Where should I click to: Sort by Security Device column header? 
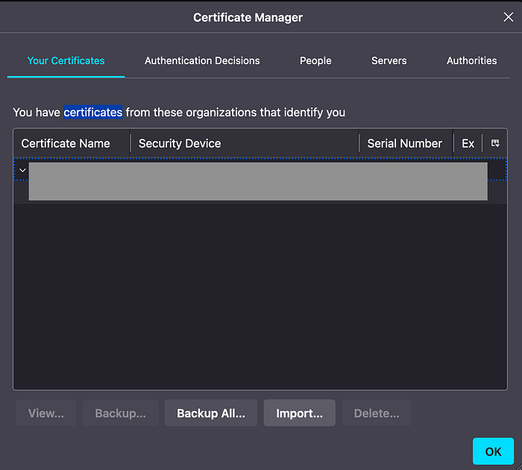click(180, 143)
